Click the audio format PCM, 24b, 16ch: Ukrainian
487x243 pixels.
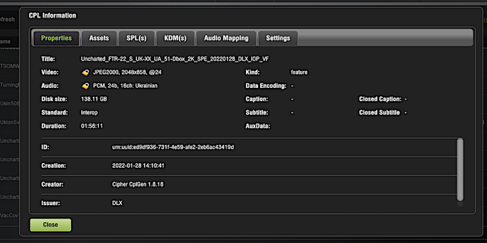point(125,86)
